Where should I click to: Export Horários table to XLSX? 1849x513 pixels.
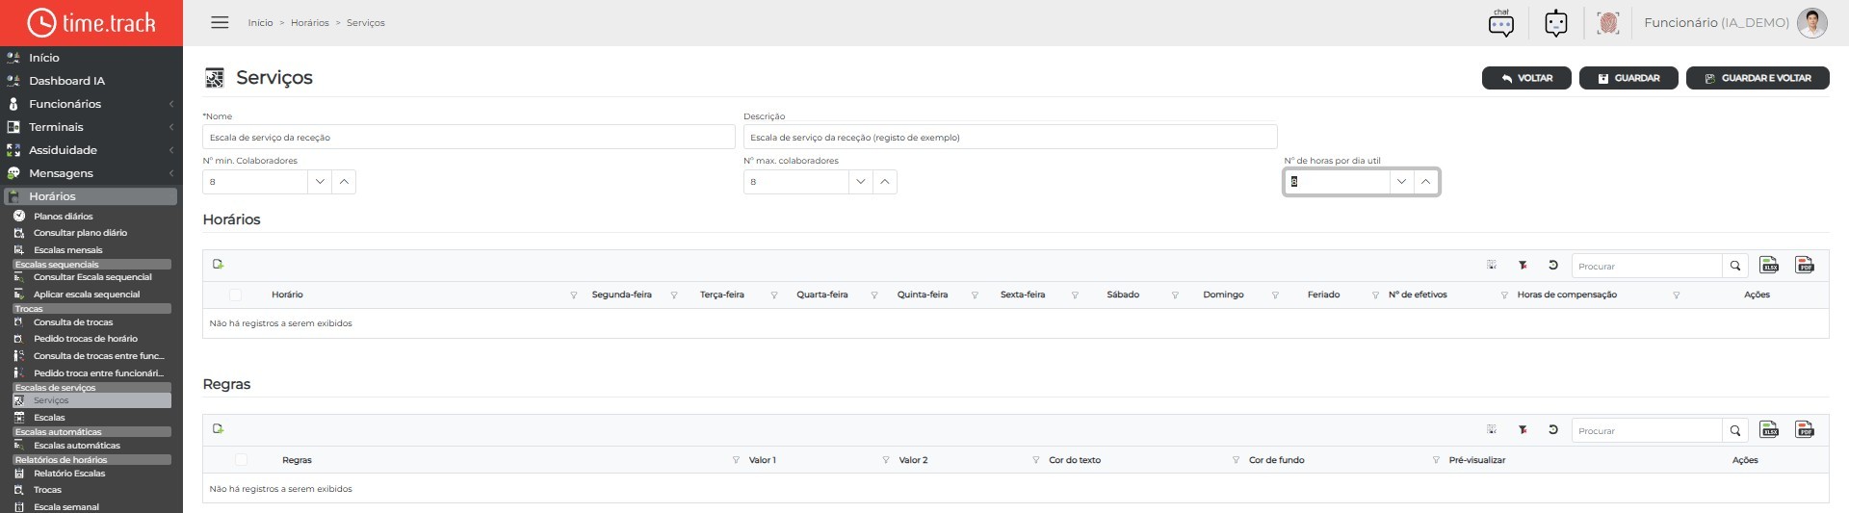[x=1769, y=265]
